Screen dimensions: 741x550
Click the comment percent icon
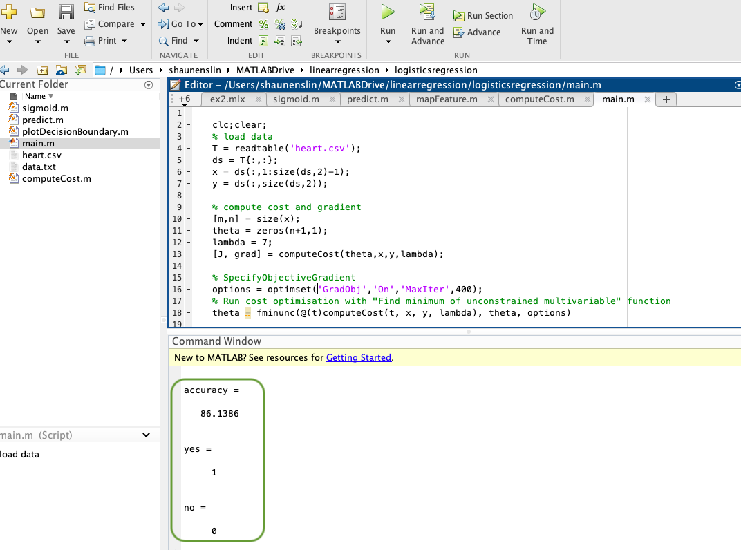pos(263,24)
